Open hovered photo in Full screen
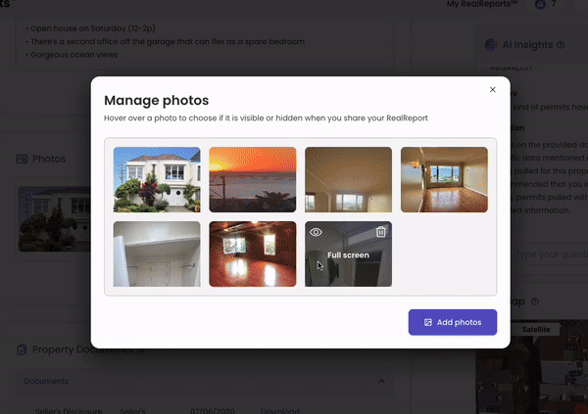The width and height of the screenshot is (588, 414). point(348,255)
